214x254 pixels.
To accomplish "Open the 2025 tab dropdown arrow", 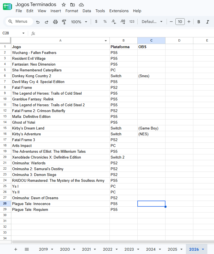I will pyautogui.click(x=181, y=249).
